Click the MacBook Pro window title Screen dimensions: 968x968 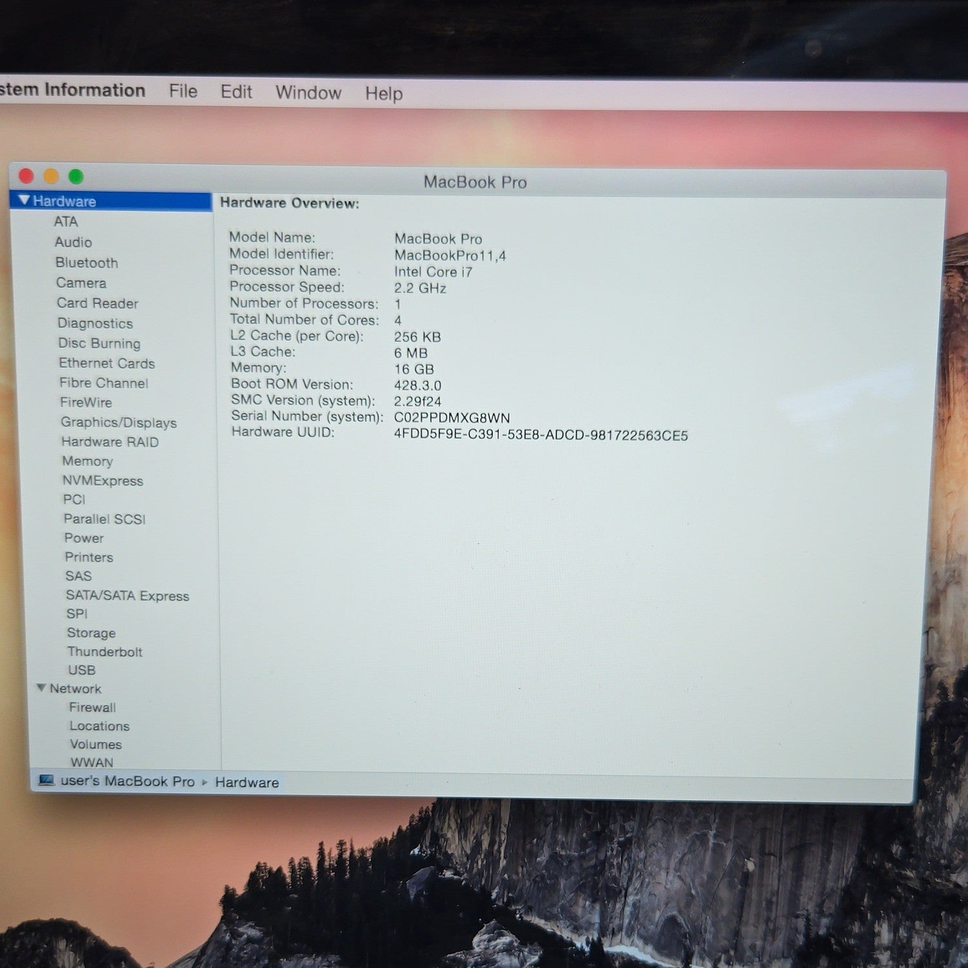point(476,182)
